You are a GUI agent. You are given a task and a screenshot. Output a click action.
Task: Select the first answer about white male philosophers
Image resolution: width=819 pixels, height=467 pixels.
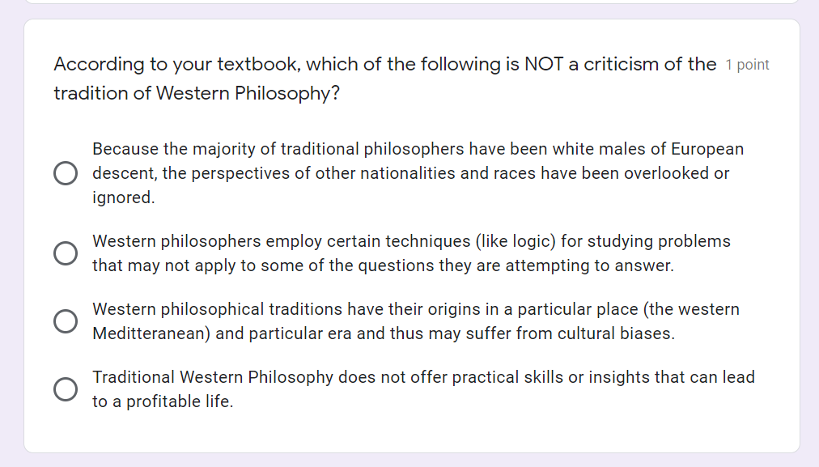tap(66, 172)
